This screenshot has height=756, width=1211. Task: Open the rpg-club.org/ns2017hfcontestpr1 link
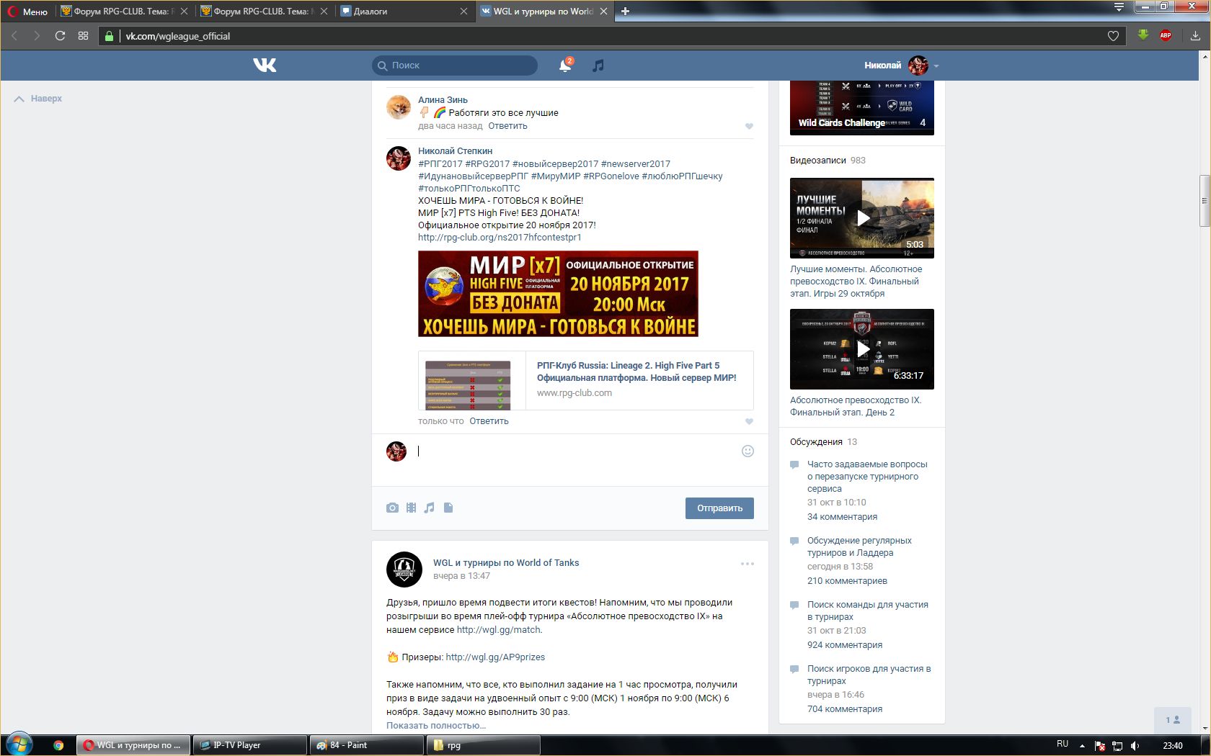coord(500,237)
